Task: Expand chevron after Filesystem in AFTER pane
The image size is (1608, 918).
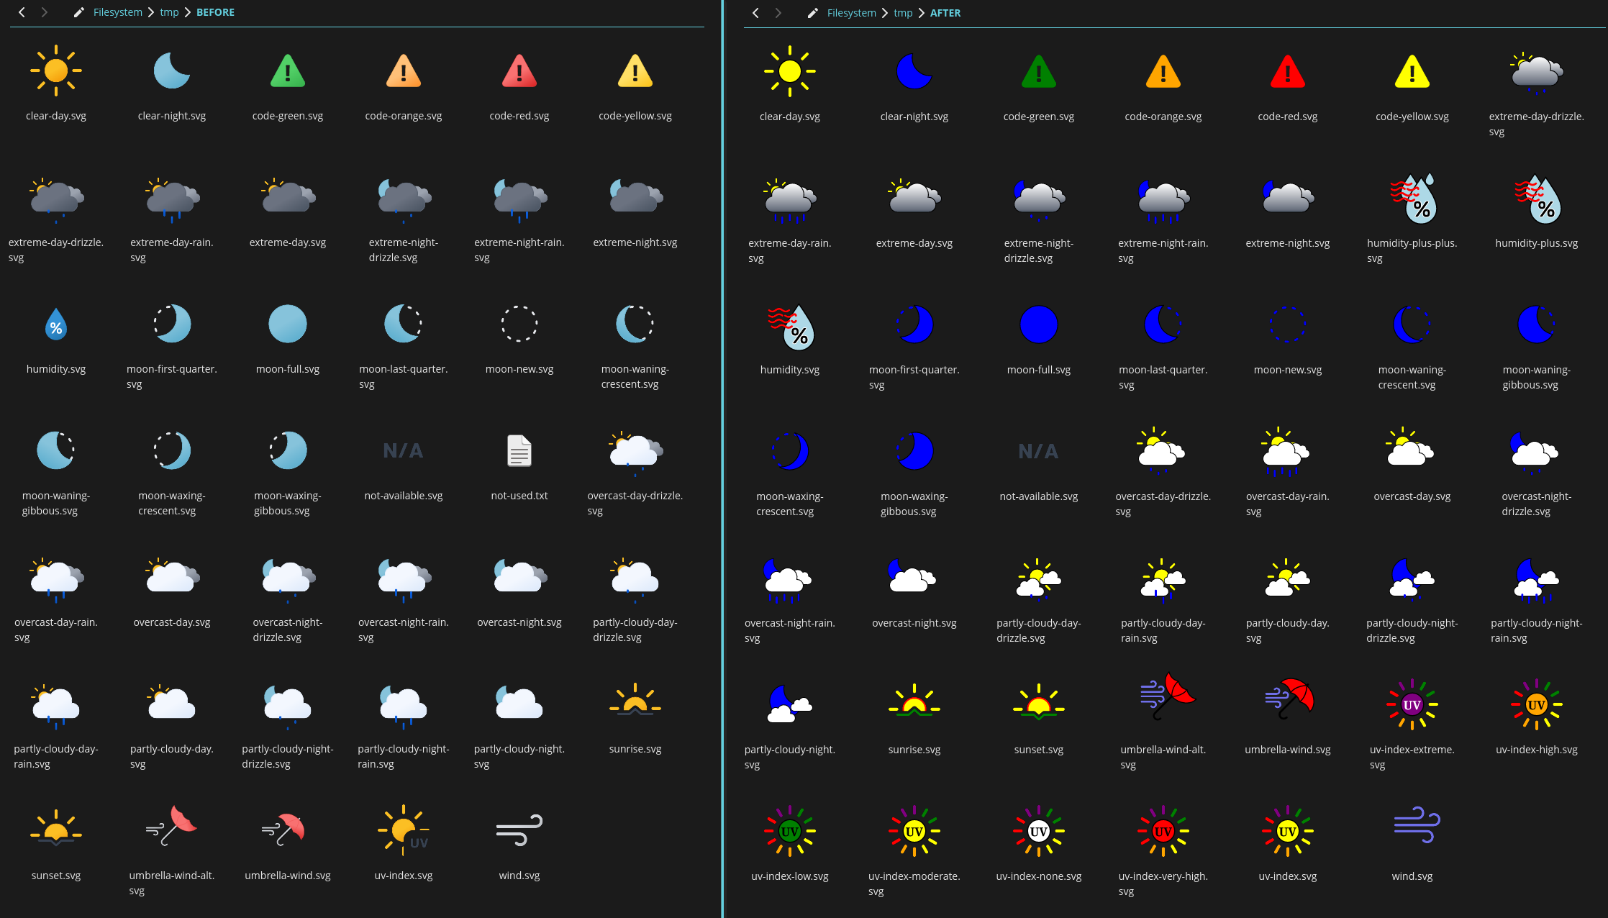Action: (885, 13)
